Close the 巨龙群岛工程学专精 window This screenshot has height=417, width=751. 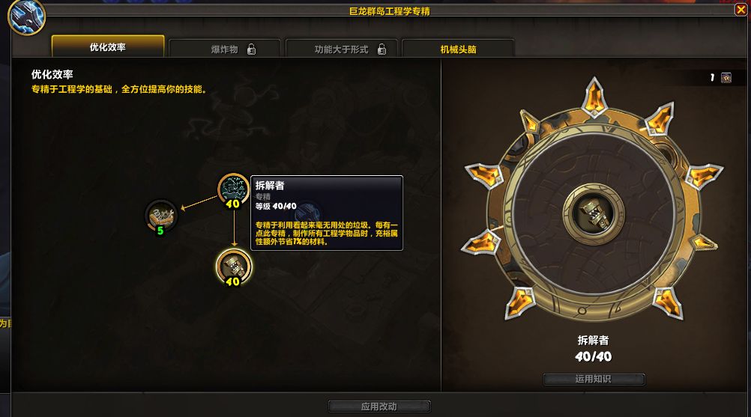click(x=741, y=10)
